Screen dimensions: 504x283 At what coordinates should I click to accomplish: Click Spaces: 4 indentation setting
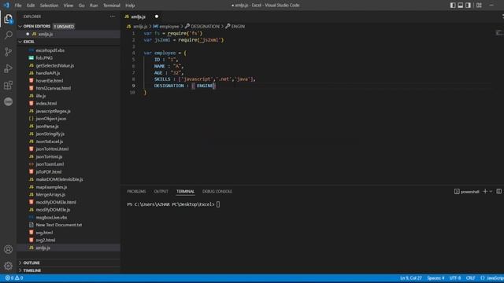(435, 277)
